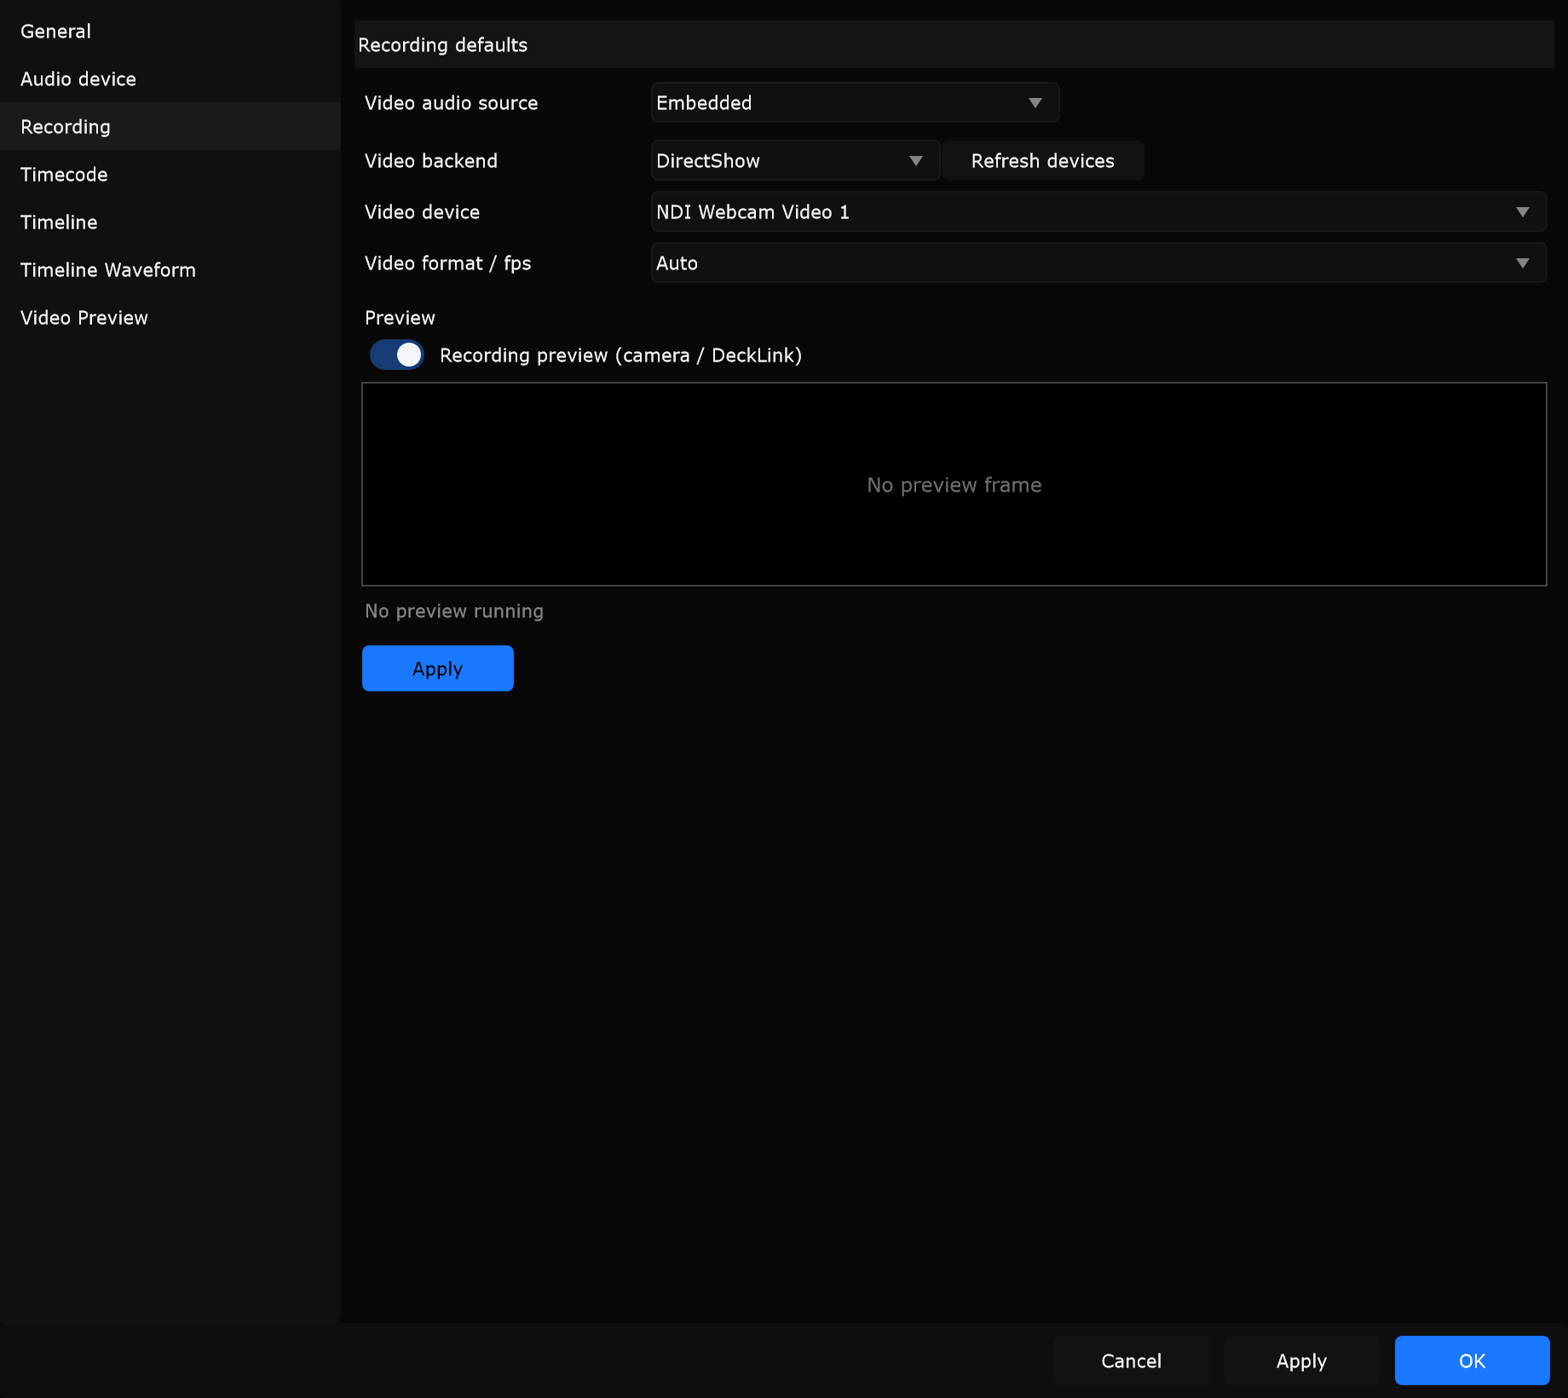Confirm settings with the OK button
Screen dimensions: 1568x1398
point(1472,1361)
